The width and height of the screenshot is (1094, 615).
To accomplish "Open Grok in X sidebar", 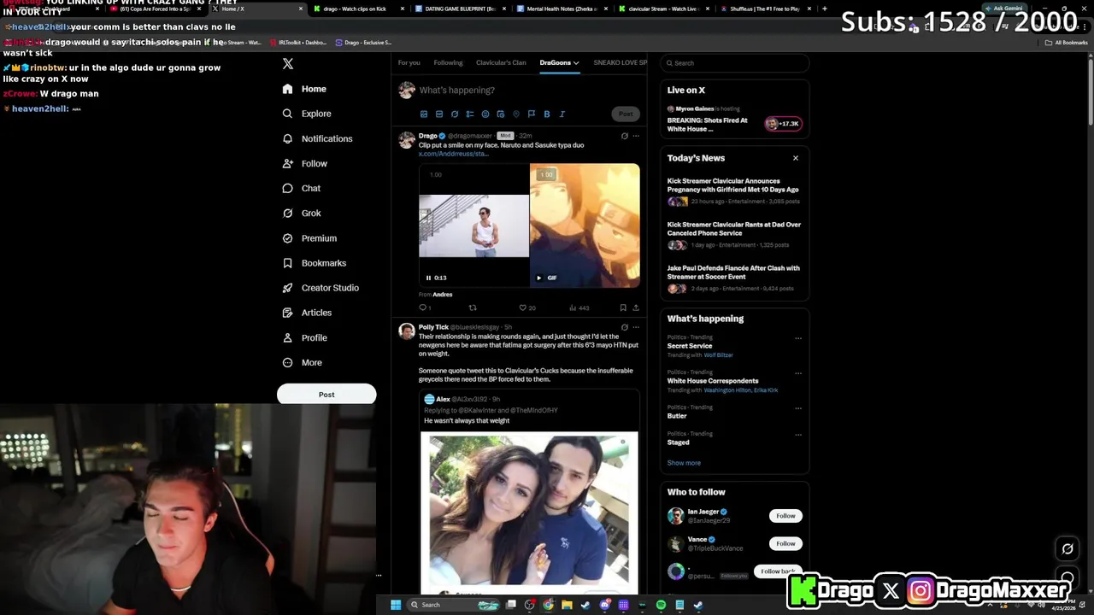I will tap(302, 213).
